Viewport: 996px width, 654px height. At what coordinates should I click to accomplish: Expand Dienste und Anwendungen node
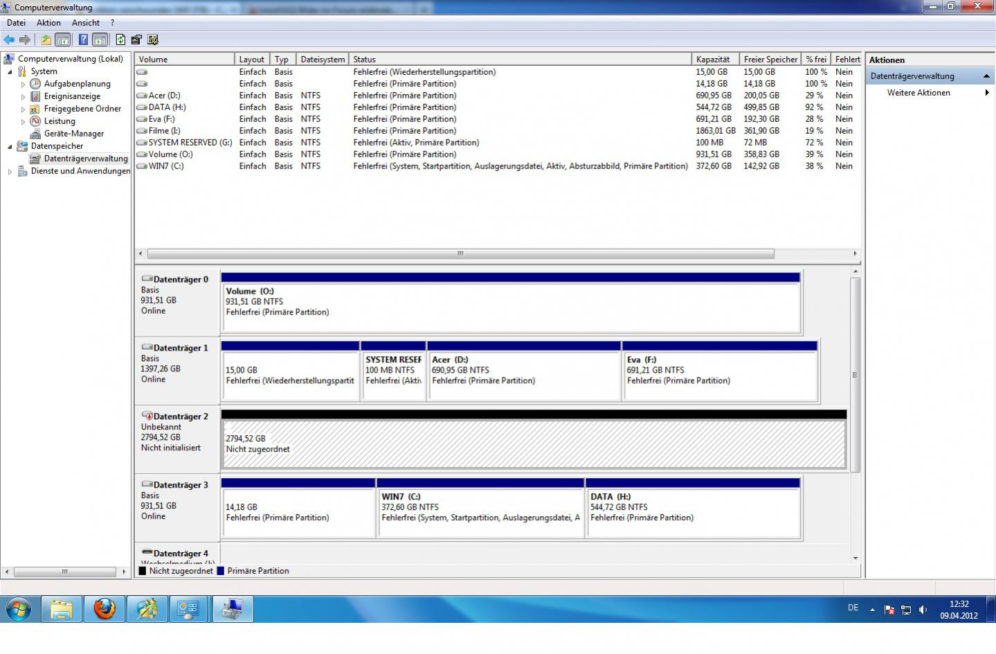10,171
